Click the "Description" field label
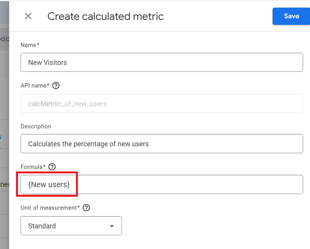The image size is (310, 249). [x=36, y=126]
